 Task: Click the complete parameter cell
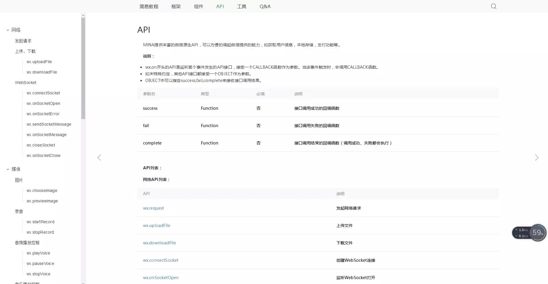click(152, 143)
